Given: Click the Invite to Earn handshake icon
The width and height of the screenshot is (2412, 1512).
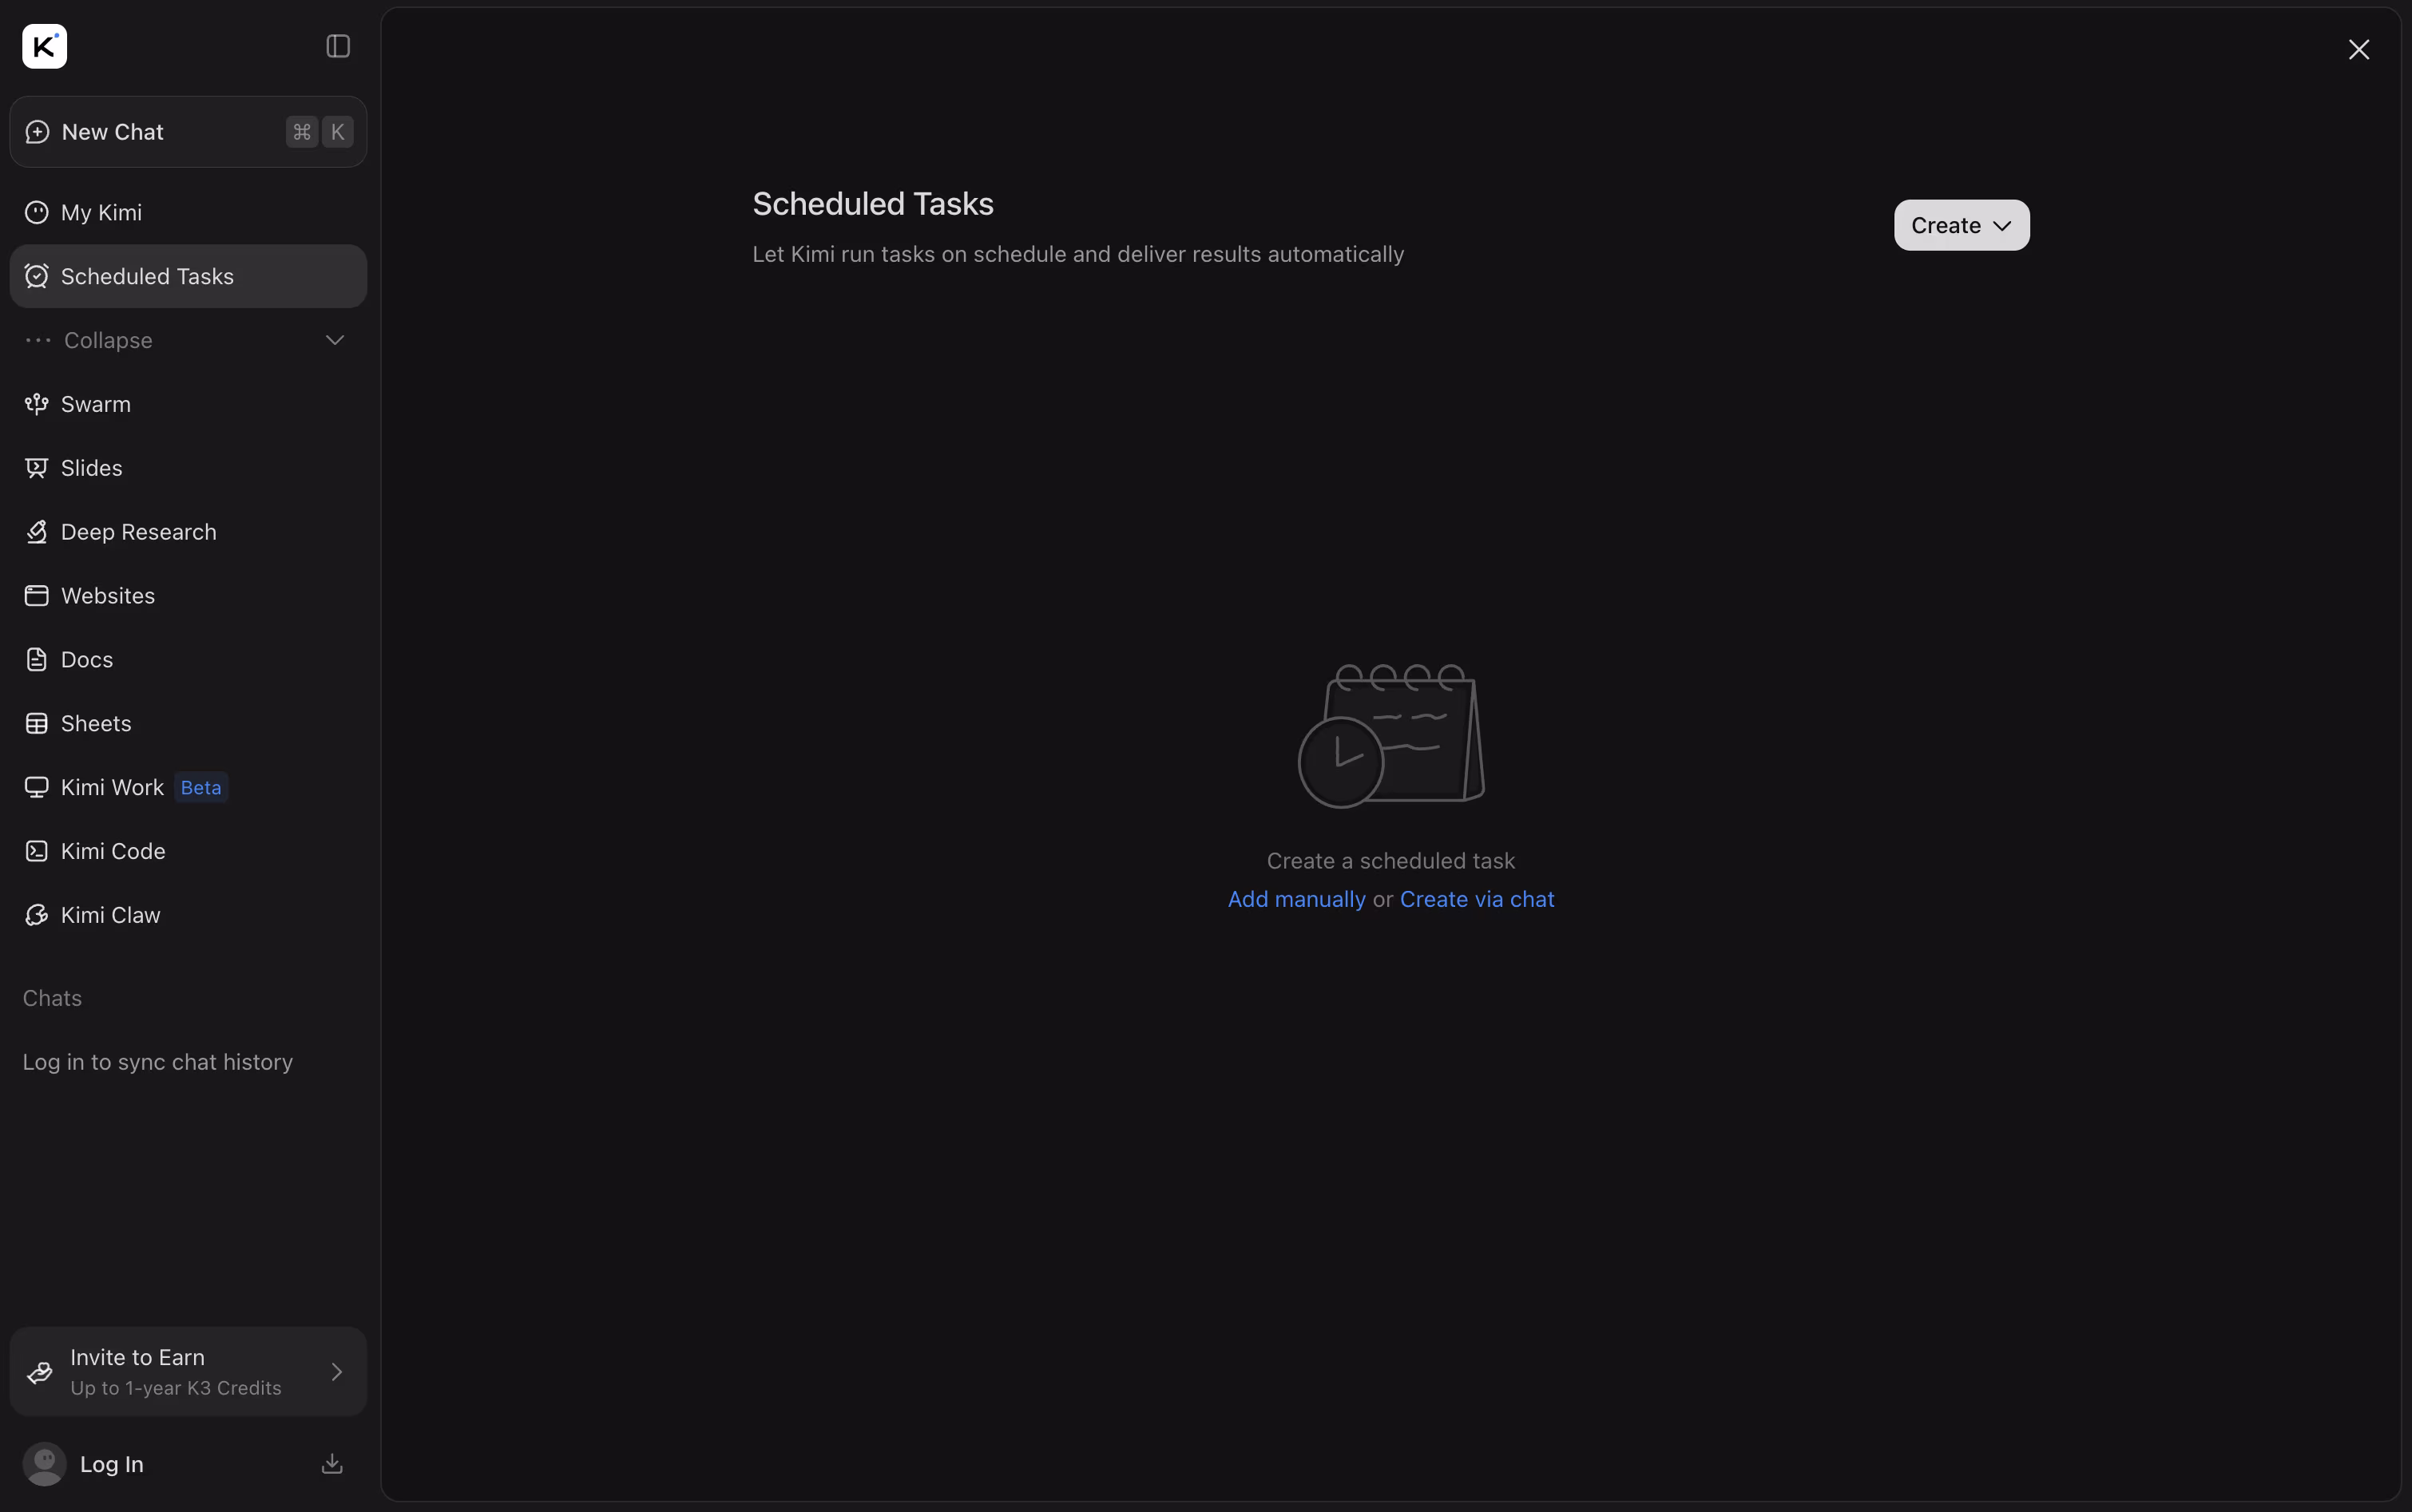Looking at the screenshot, I should (x=40, y=1372).
